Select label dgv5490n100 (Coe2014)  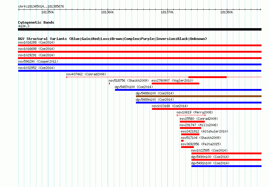pyautogui.click(x=210, y=157)
